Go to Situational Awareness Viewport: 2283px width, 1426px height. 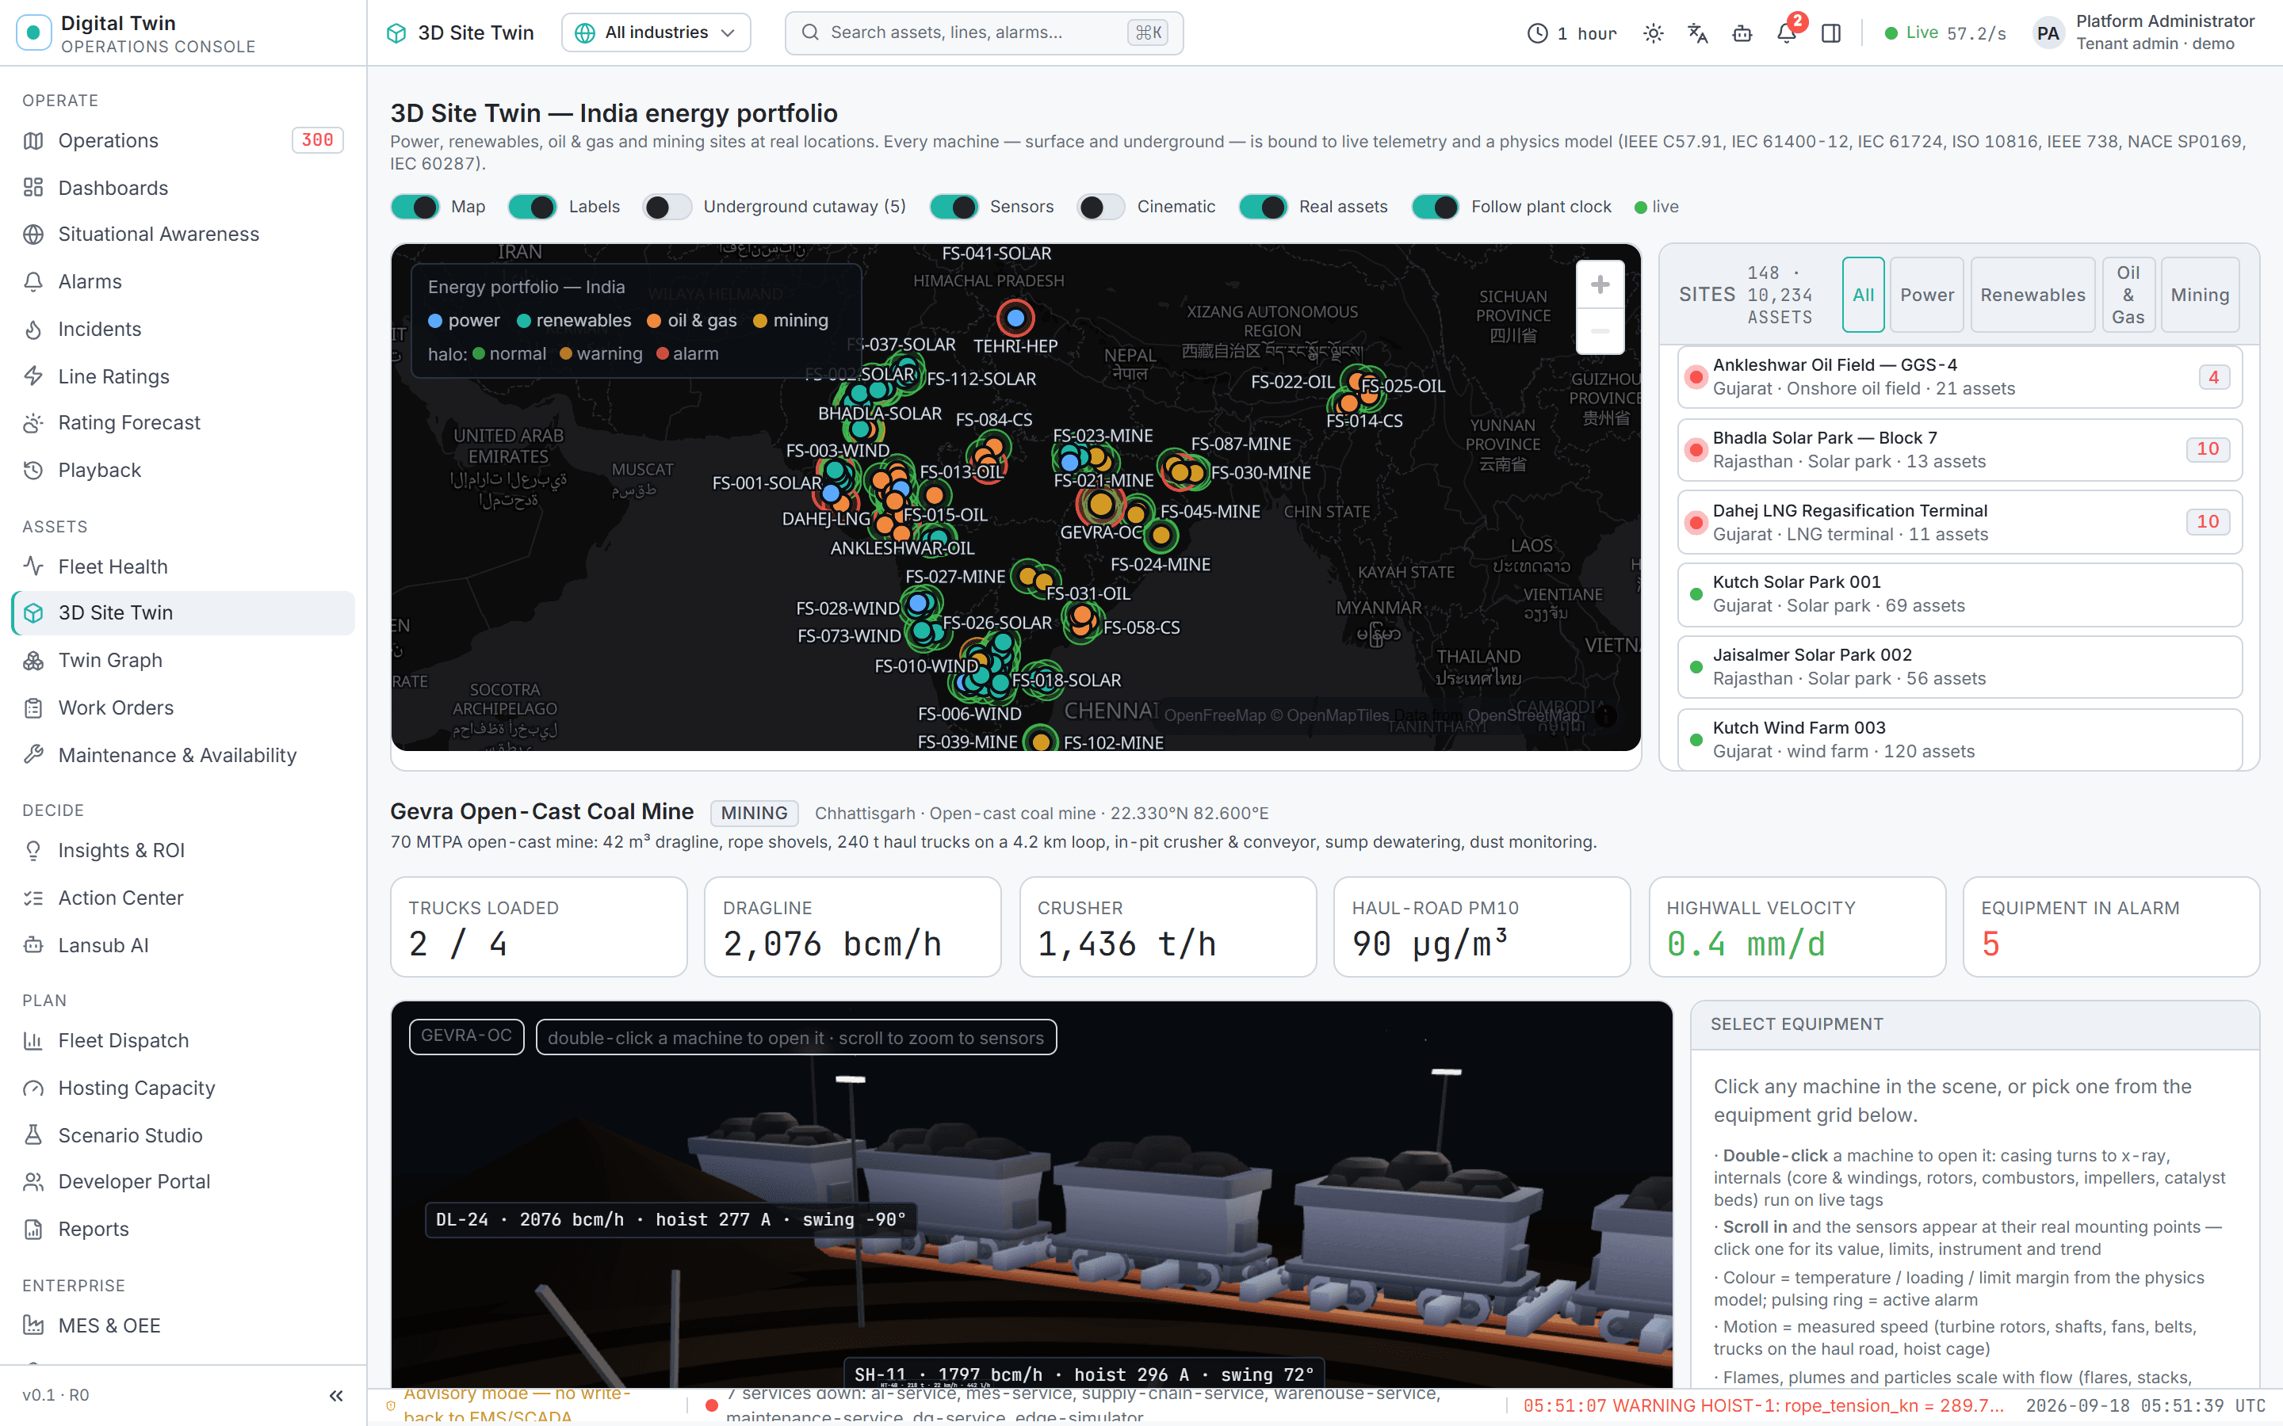(183, 234)
